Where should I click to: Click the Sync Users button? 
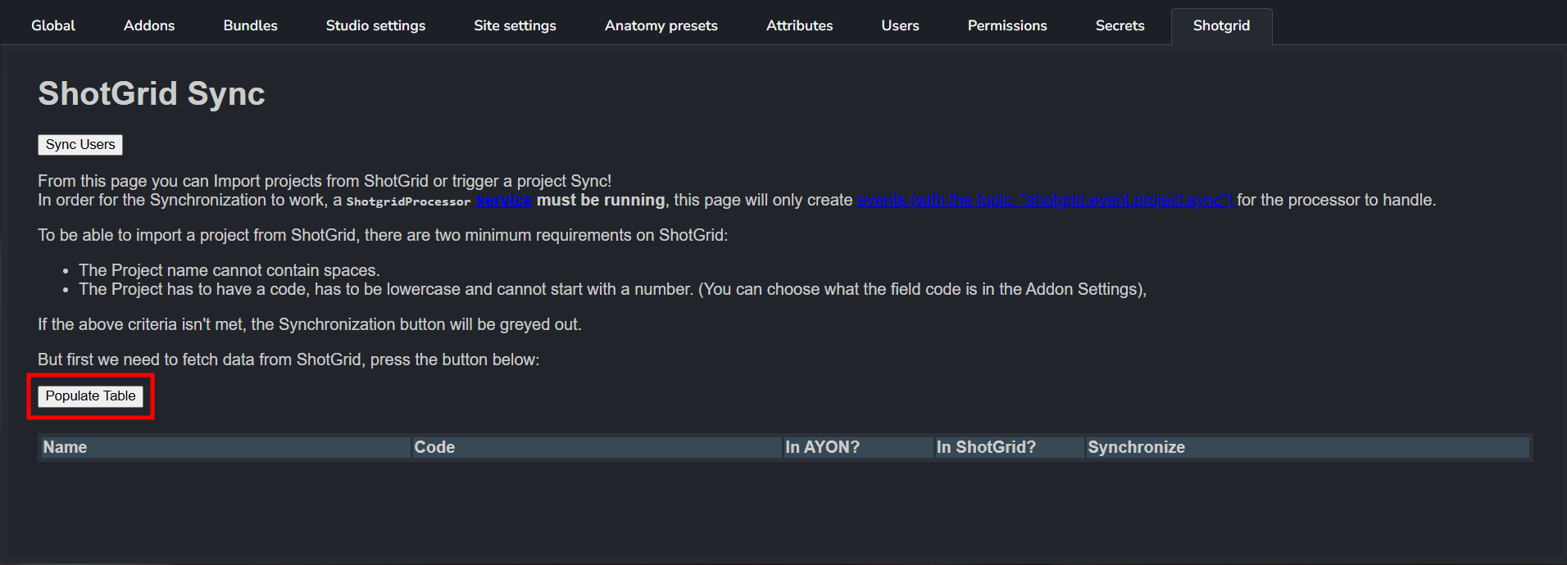[80, 145]
